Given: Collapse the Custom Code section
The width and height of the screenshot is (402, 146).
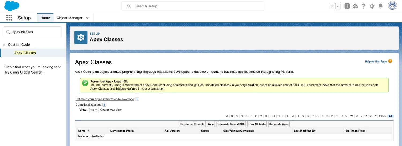Looking at the screenshot, I should click(x=4, y=44).
